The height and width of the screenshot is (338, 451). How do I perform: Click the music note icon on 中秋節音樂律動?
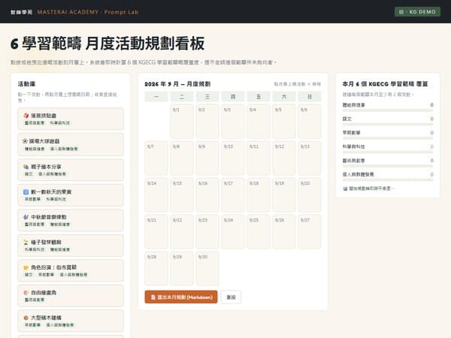(x=26, y=217)
